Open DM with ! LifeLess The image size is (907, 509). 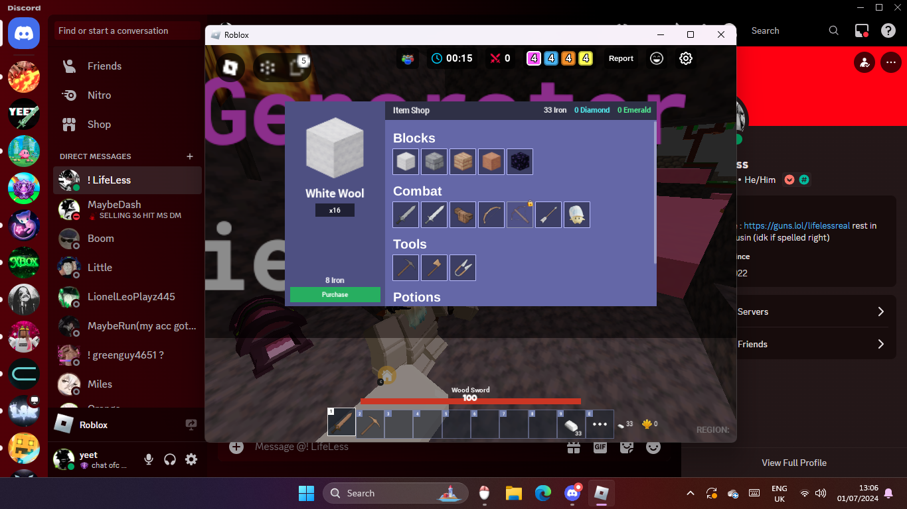pos(127,180)
